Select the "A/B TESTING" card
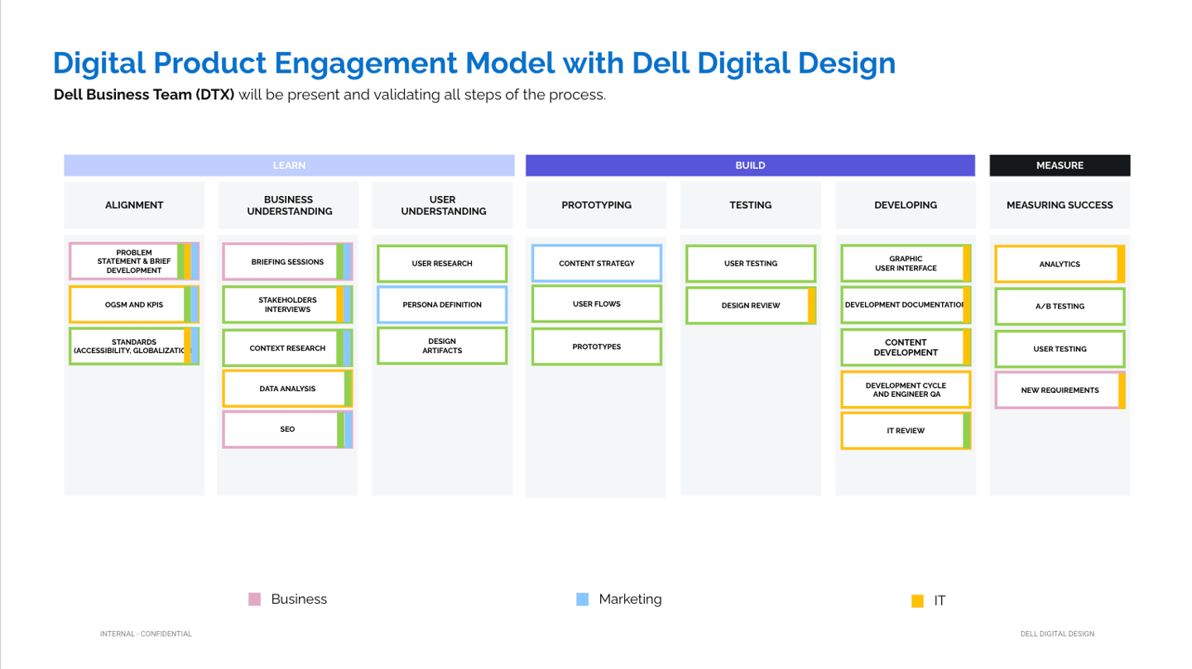 [x=1060, y=306]
